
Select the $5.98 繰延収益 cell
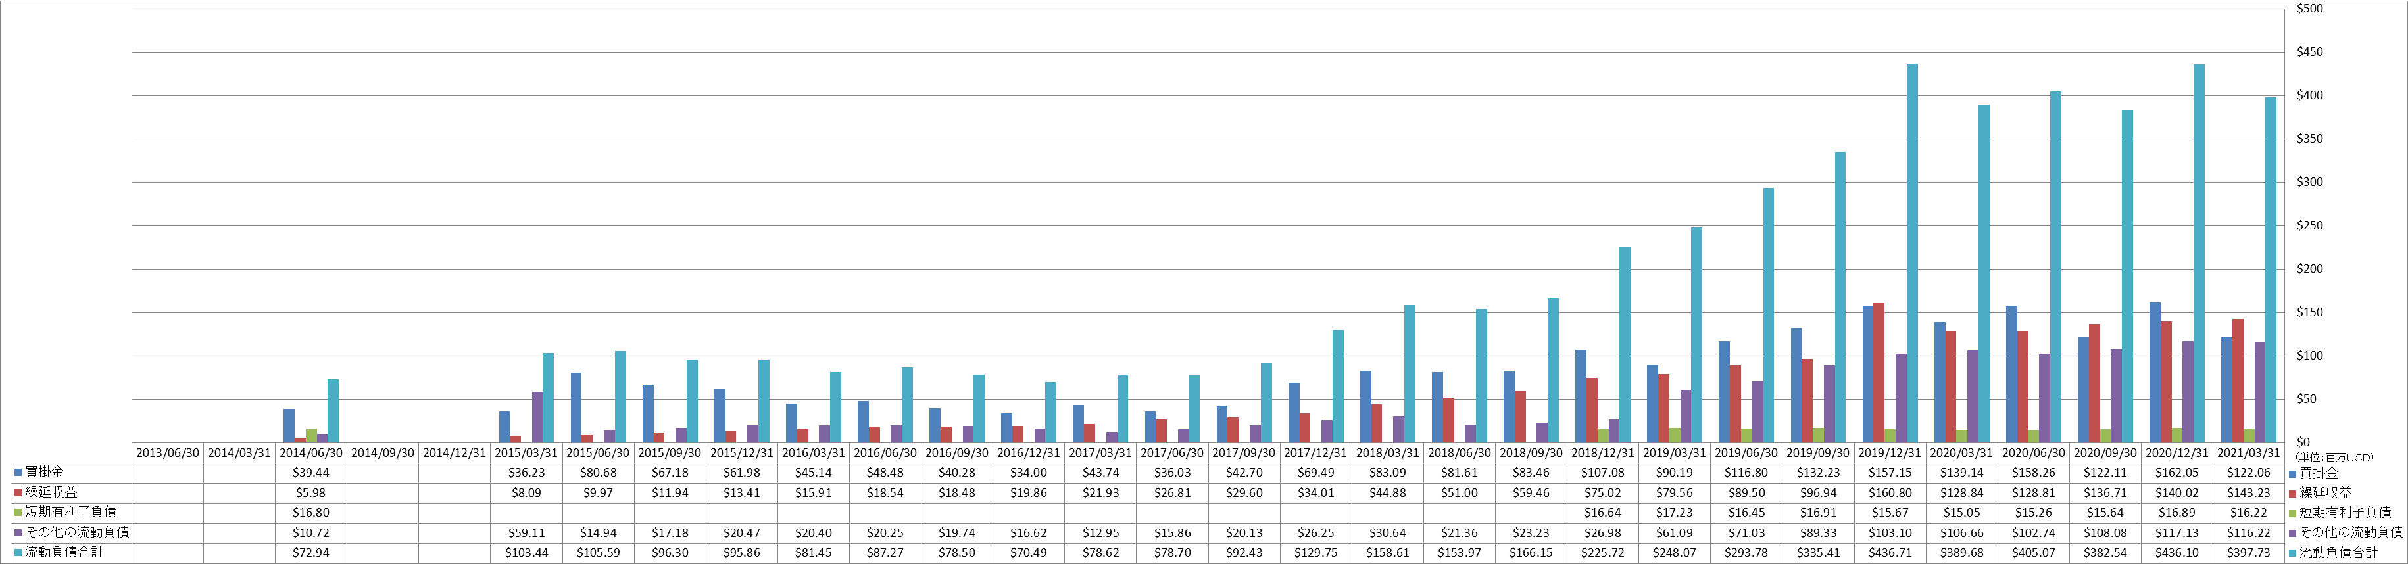tap(310, 492)
